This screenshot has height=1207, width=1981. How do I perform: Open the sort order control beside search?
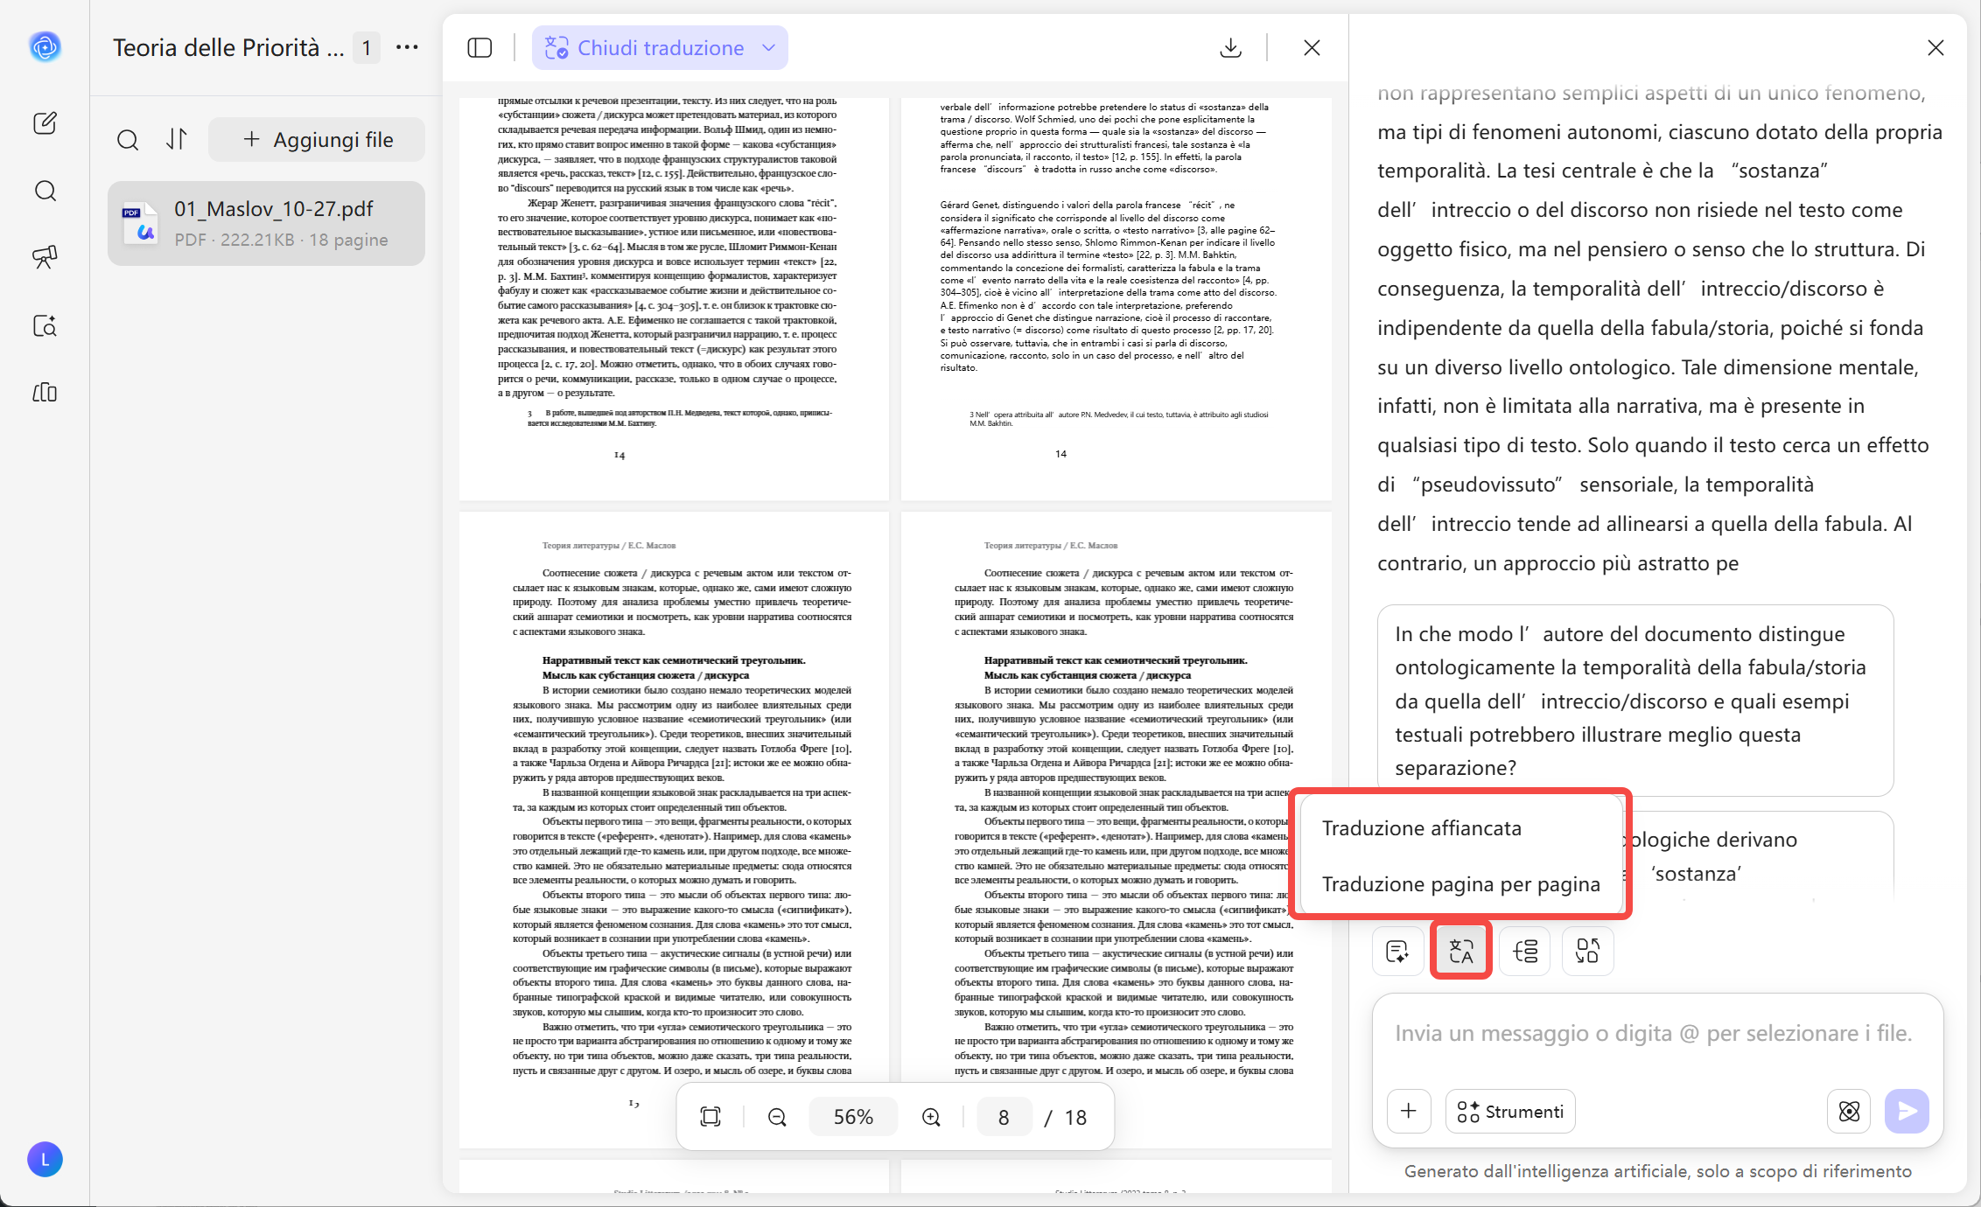176,139
